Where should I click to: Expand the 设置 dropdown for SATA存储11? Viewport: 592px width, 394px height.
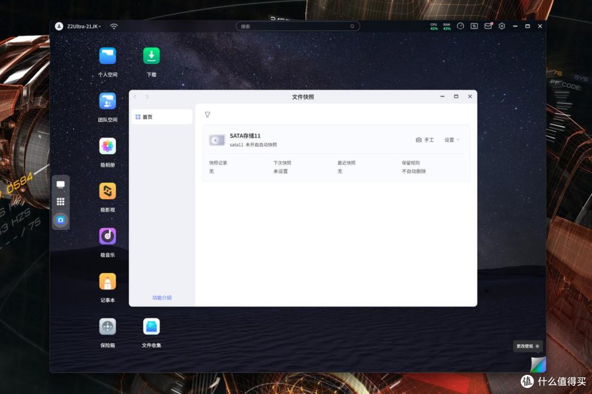(x=452, y=140)
